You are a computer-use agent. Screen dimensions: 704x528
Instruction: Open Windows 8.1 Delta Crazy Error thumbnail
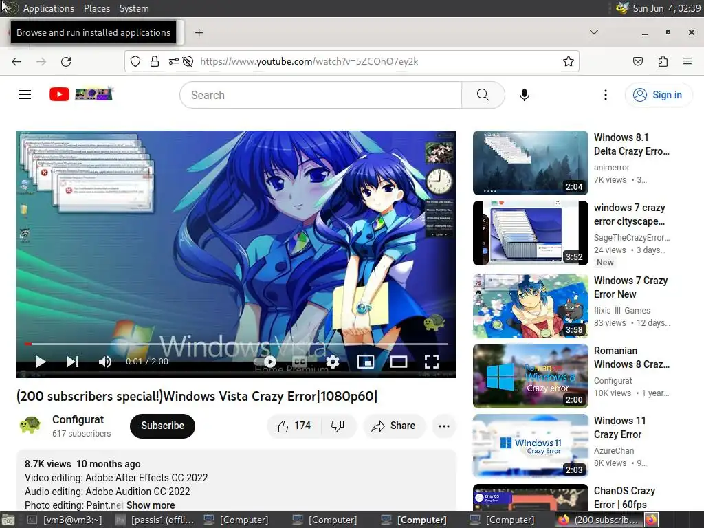(530, 163)
